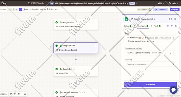Open options for step 18 Move File
This screenshot has width=181, height=97.
click(95, 69)
